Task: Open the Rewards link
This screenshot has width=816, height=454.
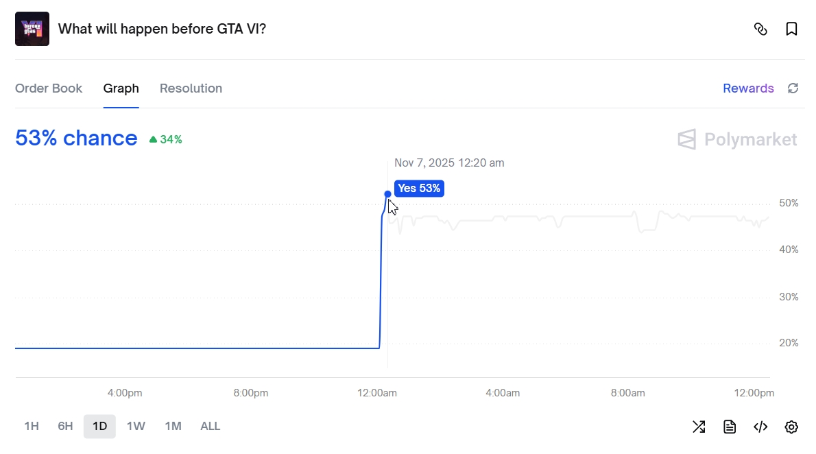Action: (x=748, y=88)
